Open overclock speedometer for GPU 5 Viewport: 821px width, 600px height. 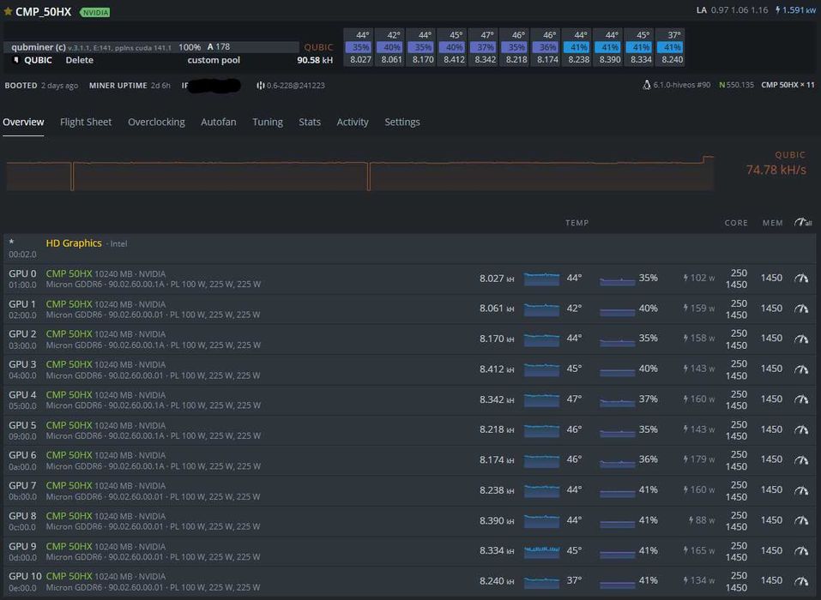coord(801,429)
